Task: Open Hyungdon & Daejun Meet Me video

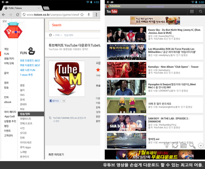Action: [155, 88]
